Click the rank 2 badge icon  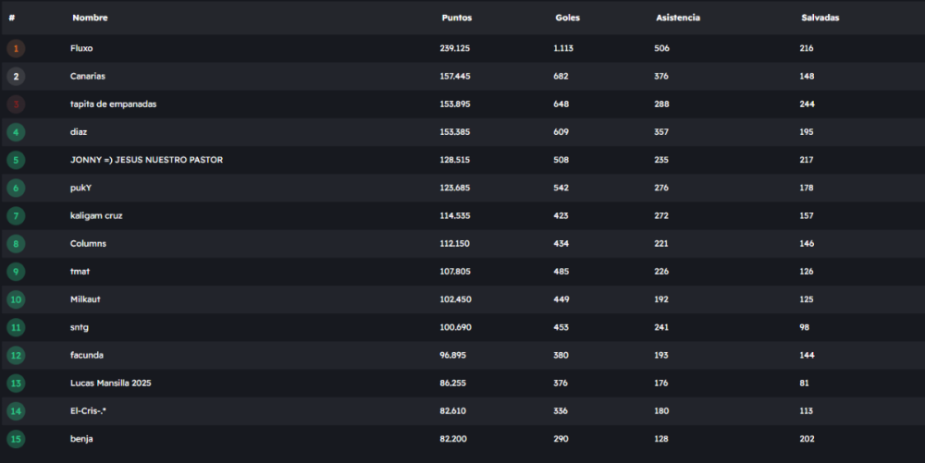[x=16, y=76]
